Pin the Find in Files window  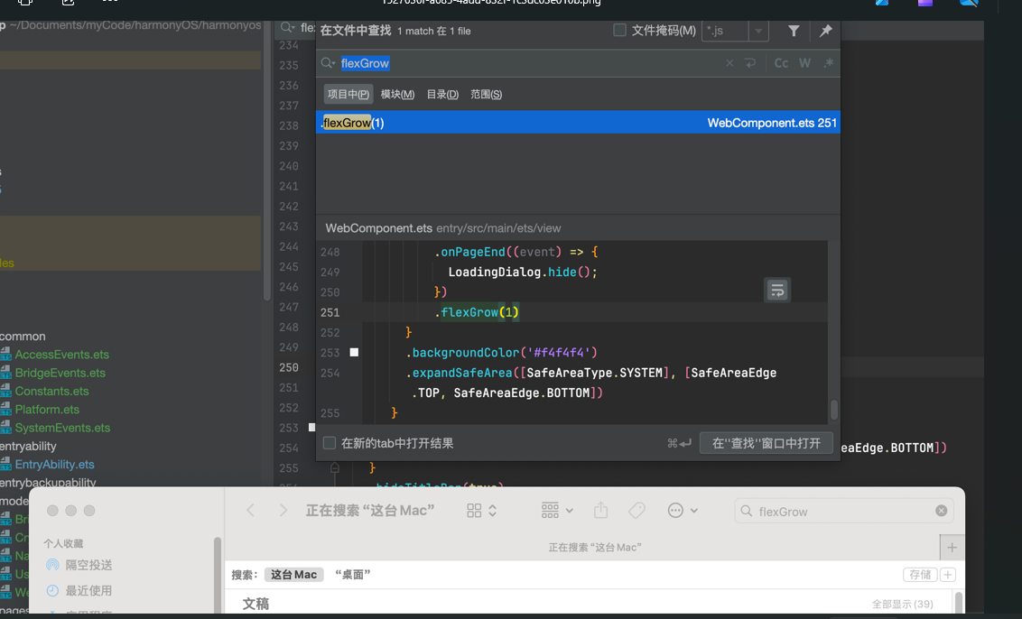825,31
